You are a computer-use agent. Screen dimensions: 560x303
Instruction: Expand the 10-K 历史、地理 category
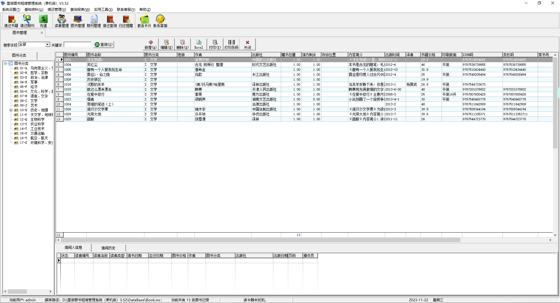pyautogui.click(x=11, y=110)
